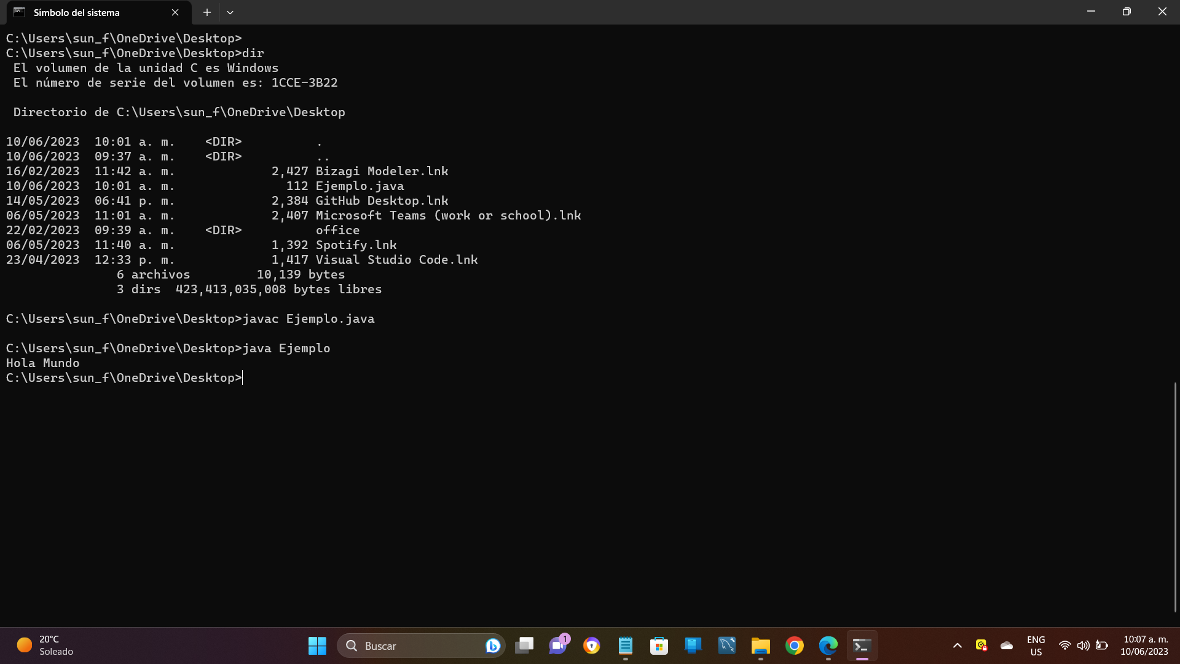Click the 'office' directory entry

(338, 230)
